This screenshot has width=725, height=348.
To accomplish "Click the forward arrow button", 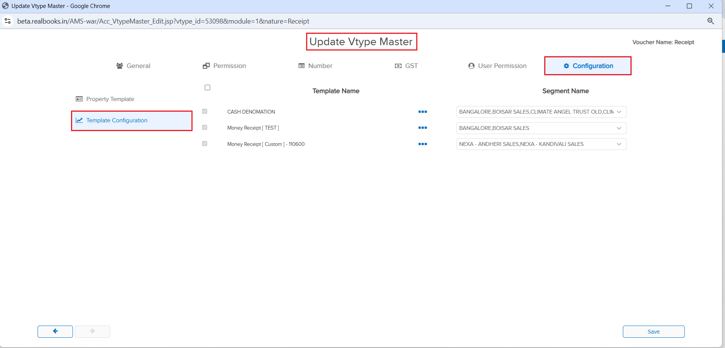I will click(92, 331).
